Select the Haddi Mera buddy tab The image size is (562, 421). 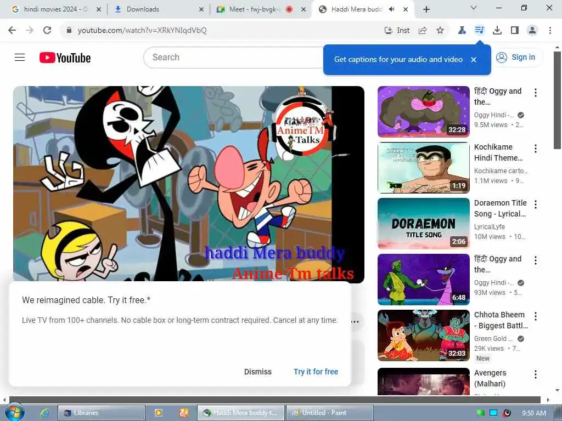tap(356, 9)
